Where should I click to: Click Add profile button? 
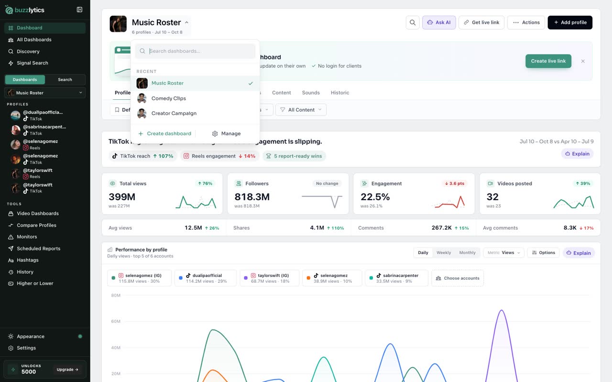(x=570, y=22)
